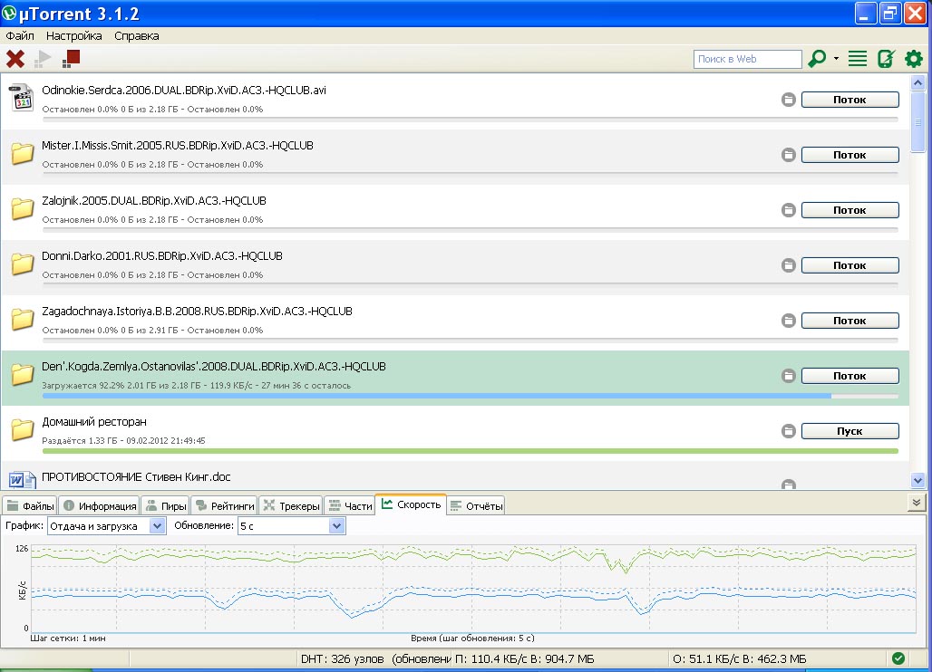The image size is (932, 672).
Task: Click Поток button for Zagadochnaya.Istoriya torrent
Action: [x=850, y=321]
